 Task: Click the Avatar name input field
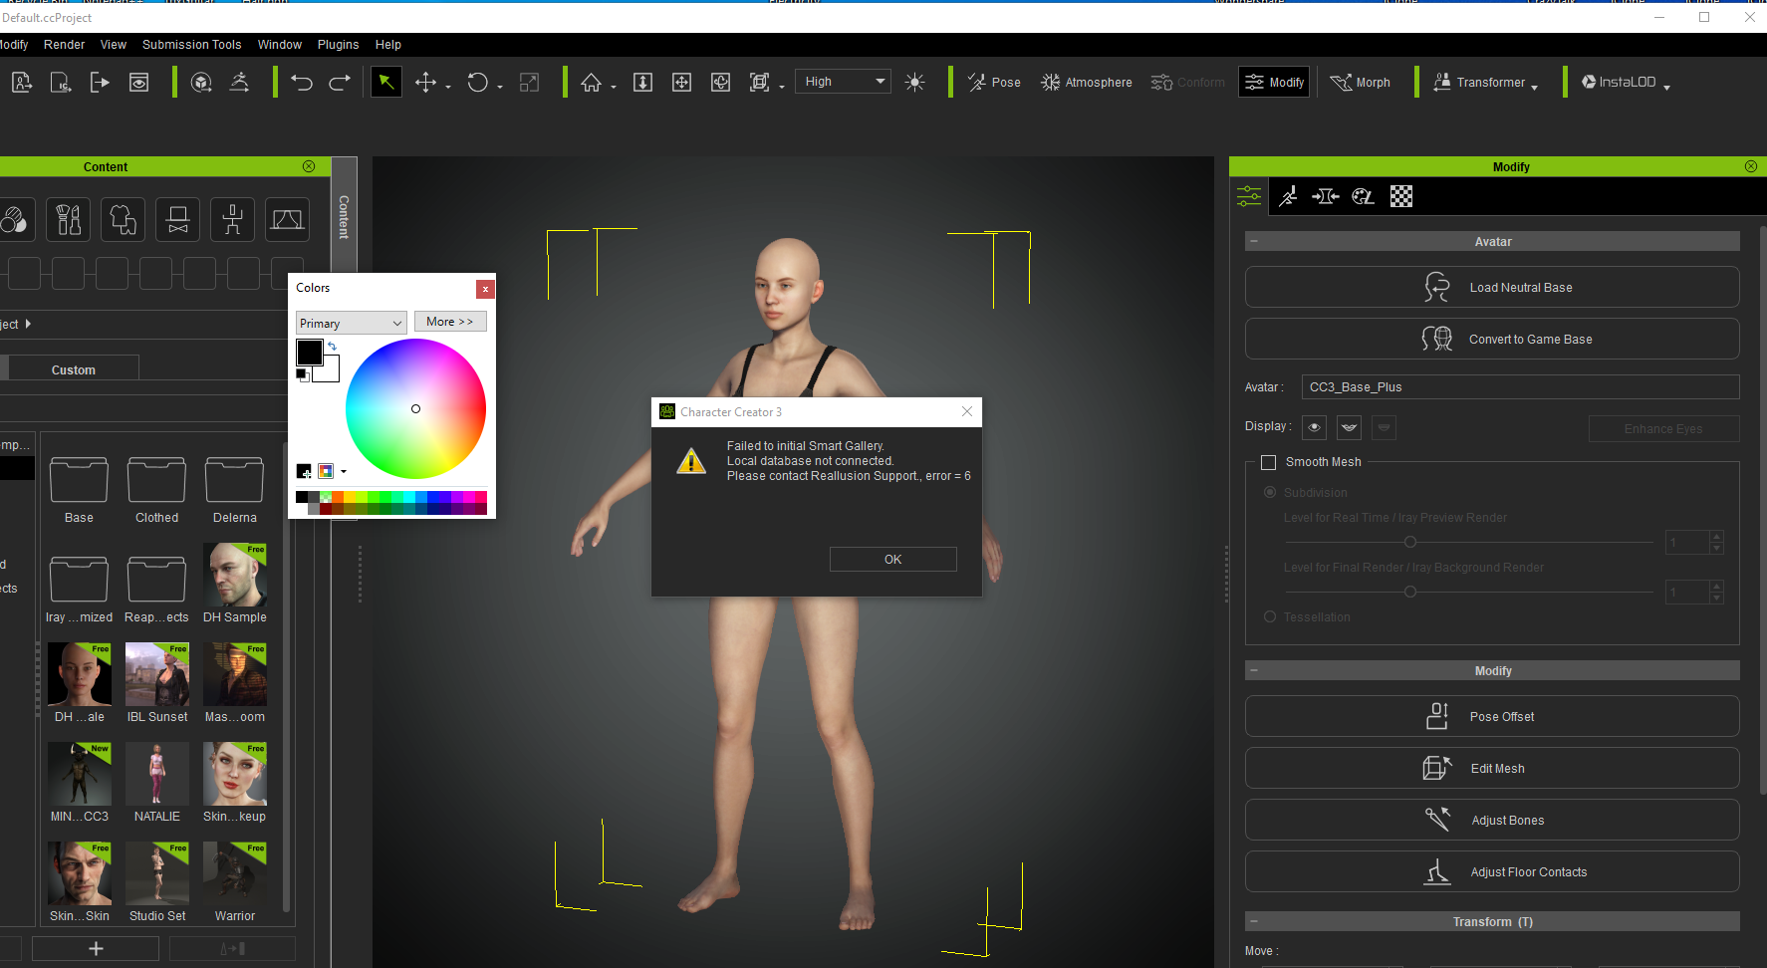(x=1521, y=386)
